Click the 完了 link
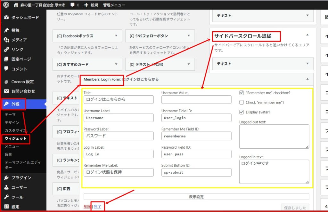The width and height of the screenshot is (328, 212). pyautogui.click(x=97, y=206)
